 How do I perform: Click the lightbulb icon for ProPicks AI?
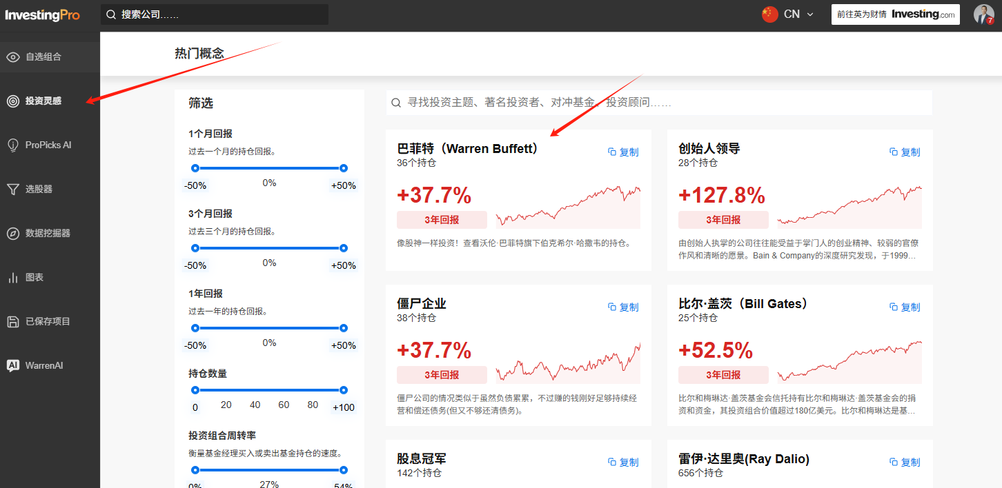pos(13,145)
